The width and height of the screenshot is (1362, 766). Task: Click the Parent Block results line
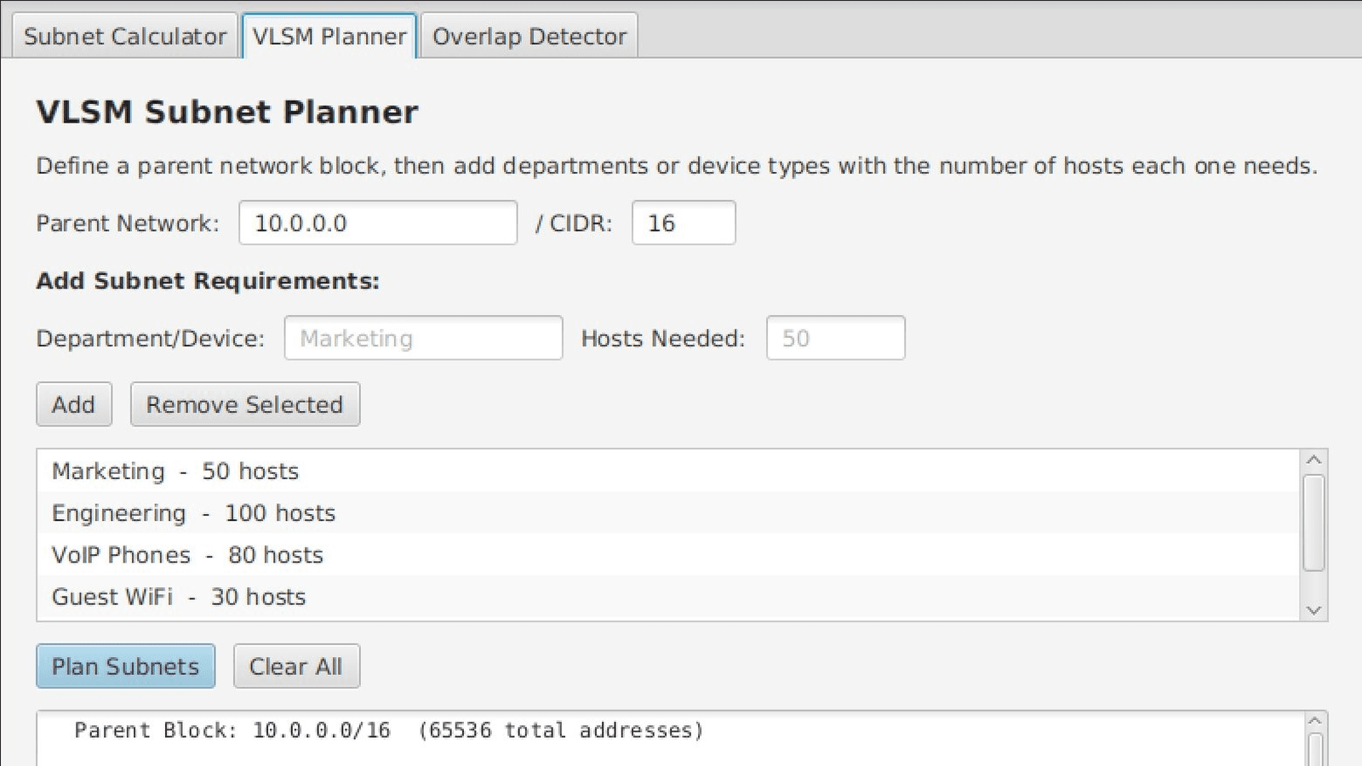tap(388, 729)
